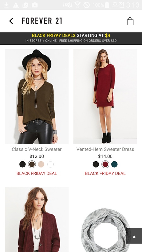Viewport: 142px width, 252px height.
Task: Open the Classic V-Neck Sweater title
Action: point(37,149)
